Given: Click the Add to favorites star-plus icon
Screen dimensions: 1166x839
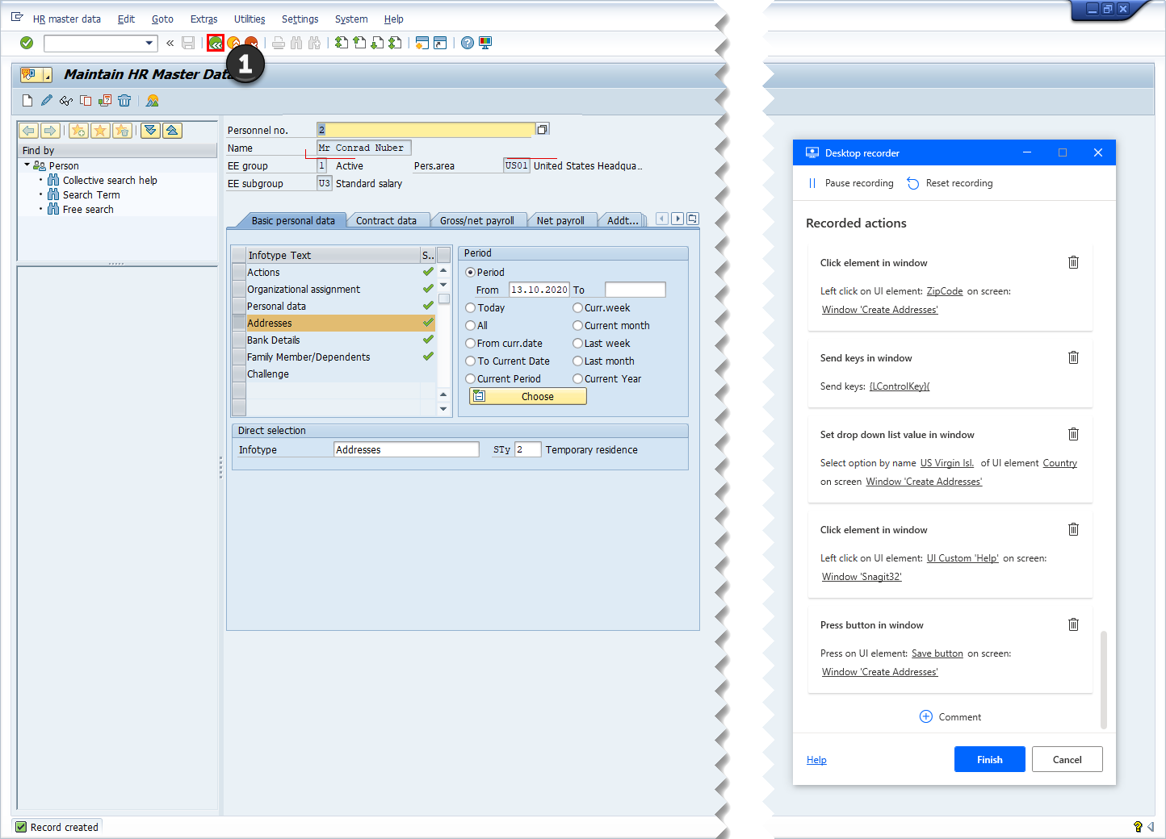Looking at the screenshot, I should (x=78, y=131).
